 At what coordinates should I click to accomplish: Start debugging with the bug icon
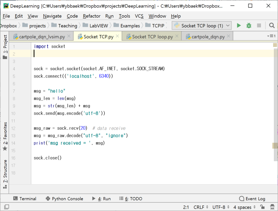[x=248, y=25]
